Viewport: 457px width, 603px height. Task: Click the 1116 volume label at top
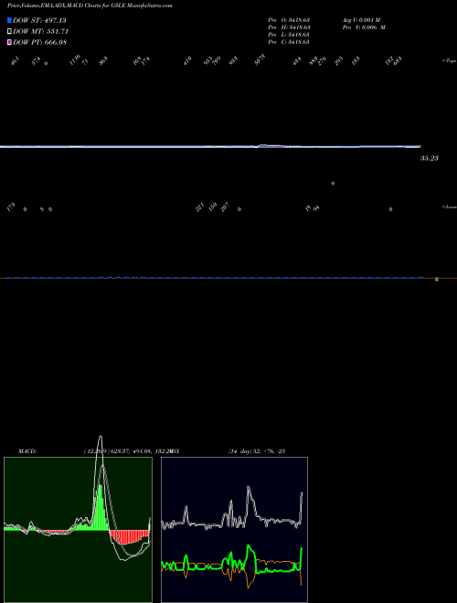[75, 60]
